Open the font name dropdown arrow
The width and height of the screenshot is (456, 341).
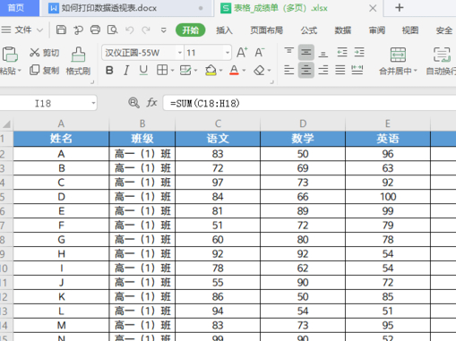point(180,53)
